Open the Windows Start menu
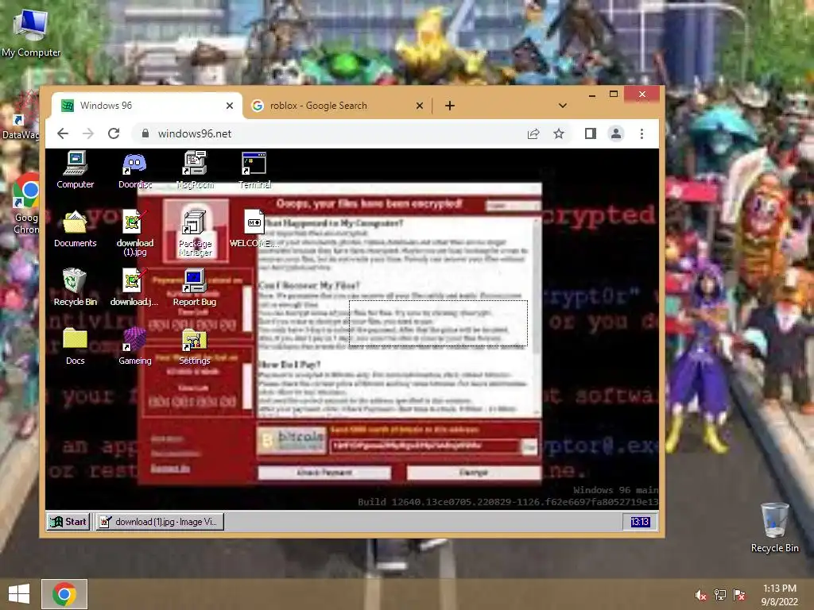The height and width of the screenshot is (610, 814). click(19, 594)
